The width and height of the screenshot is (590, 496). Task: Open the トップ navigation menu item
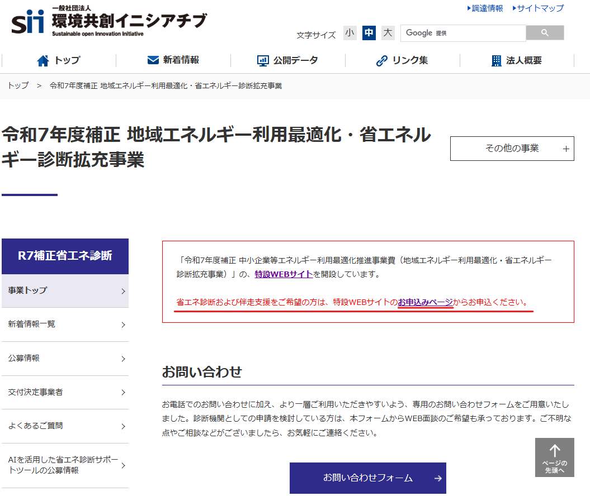click(59, 60)
